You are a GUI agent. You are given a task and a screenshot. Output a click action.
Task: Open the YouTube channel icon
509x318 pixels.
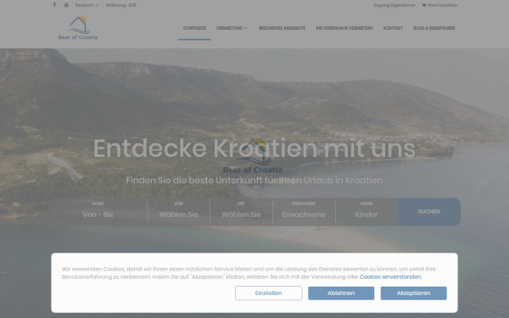(66, 5)
